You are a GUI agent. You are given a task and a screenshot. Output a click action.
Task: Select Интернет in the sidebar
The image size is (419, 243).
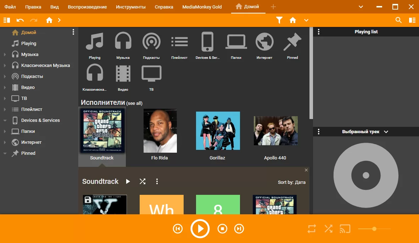pyautogui.click(x=31, y=142)
